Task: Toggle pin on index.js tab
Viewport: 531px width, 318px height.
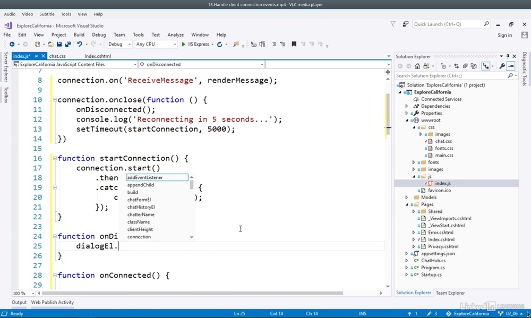Action: (36, 56)
